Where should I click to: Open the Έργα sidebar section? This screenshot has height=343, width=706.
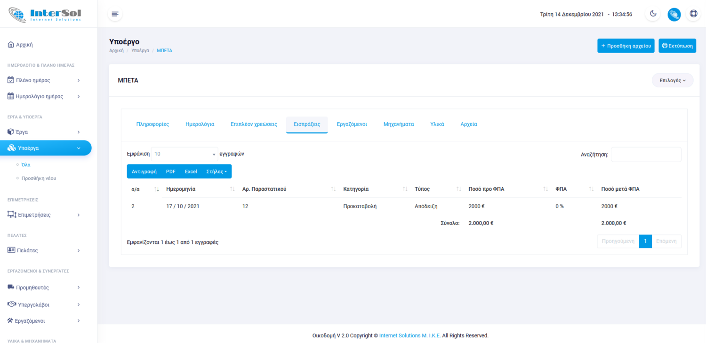[x=44, y=132]
